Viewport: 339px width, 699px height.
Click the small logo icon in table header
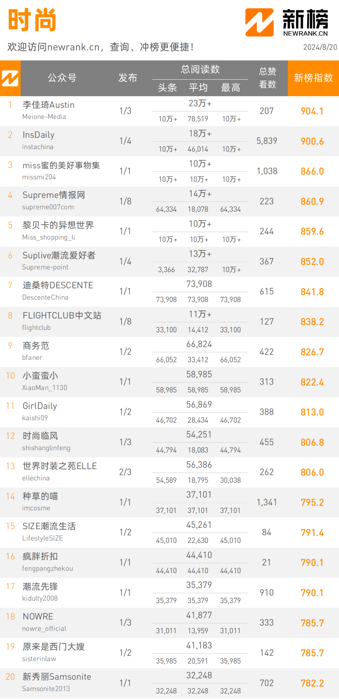click(10, 78)
